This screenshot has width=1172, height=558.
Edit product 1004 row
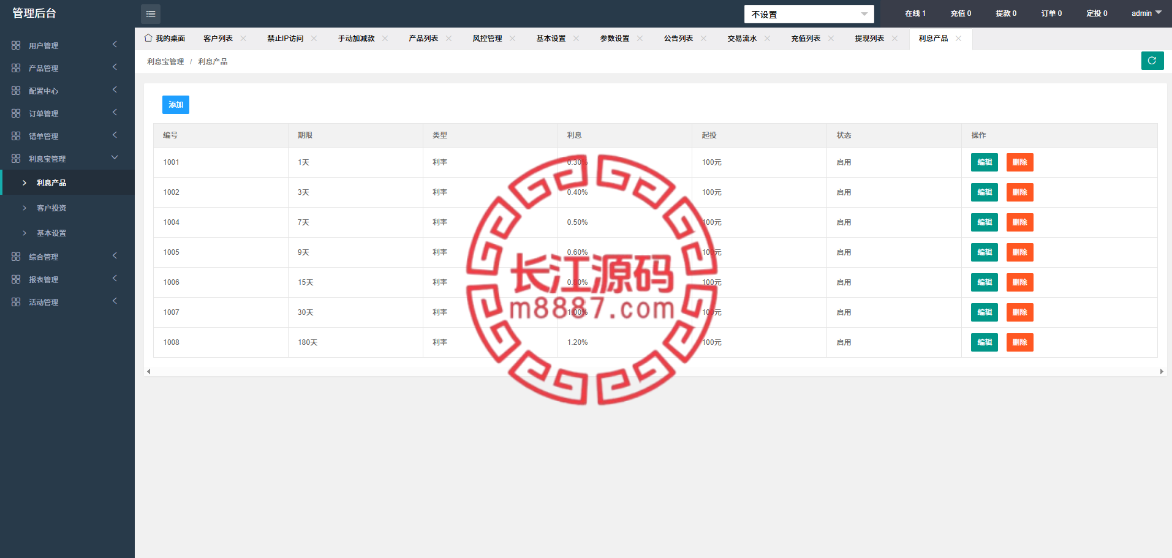tap(985, 222)
